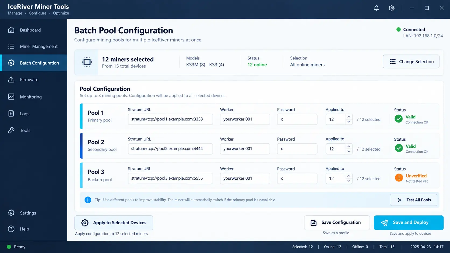Open Help in the sidebar
Image resolution: width=450 pixels, height=253 pixels.
(x=34, y=229)
